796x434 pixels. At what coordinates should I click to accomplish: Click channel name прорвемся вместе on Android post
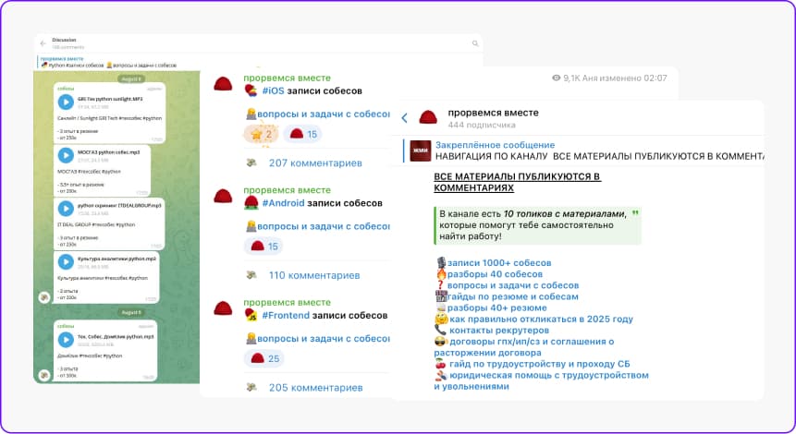click(287, 190)
